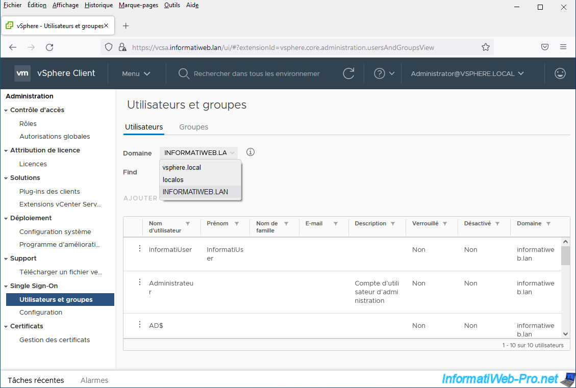The height and width of the screenshot is (388, 576).
Task: Open actions menu for AD$ row
Action: pyautogui.click(x=140, y=324)
